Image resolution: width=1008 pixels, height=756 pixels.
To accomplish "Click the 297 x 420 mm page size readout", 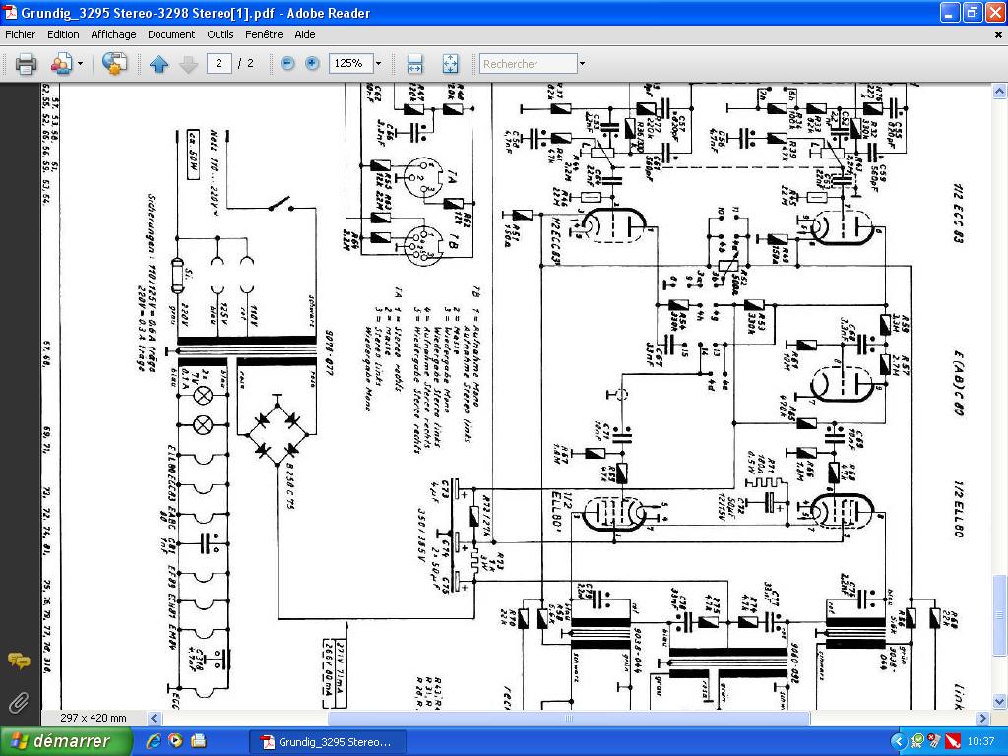I will 94,718.
